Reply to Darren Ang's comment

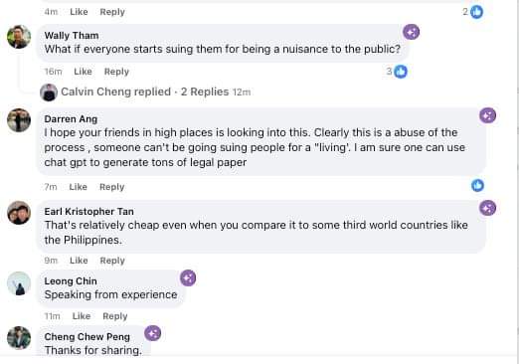(112, 187)
